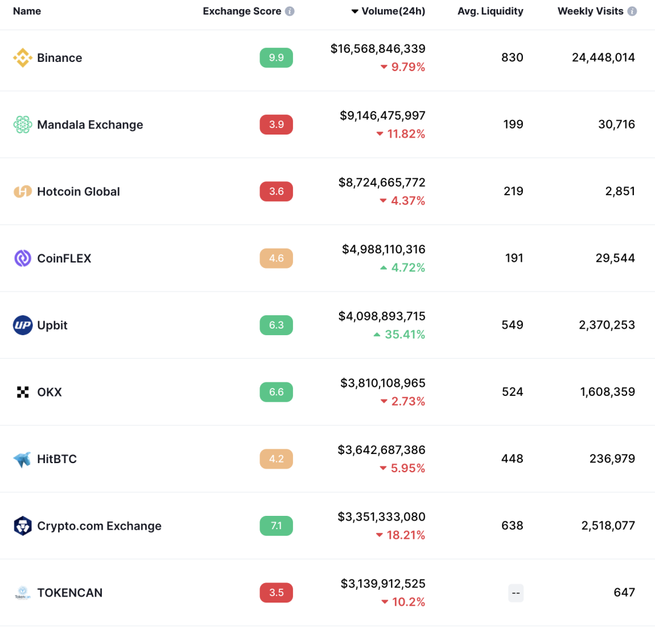Click HitBTC volume $3,642,687,386
This screenshot has width=655, height=628.
(381, 450)
